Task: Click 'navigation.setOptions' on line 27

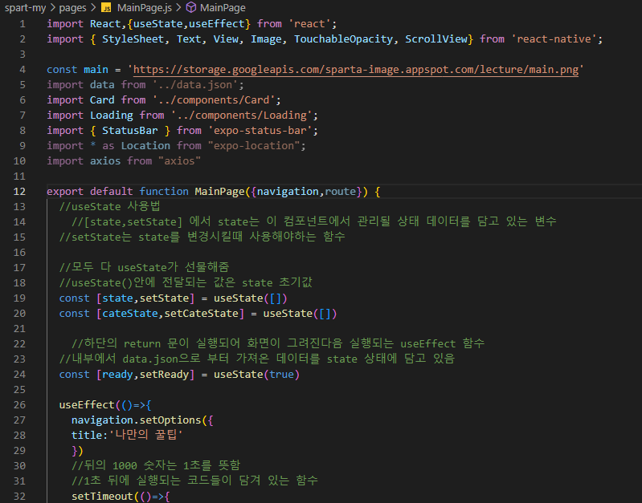Action: (136, 420)
